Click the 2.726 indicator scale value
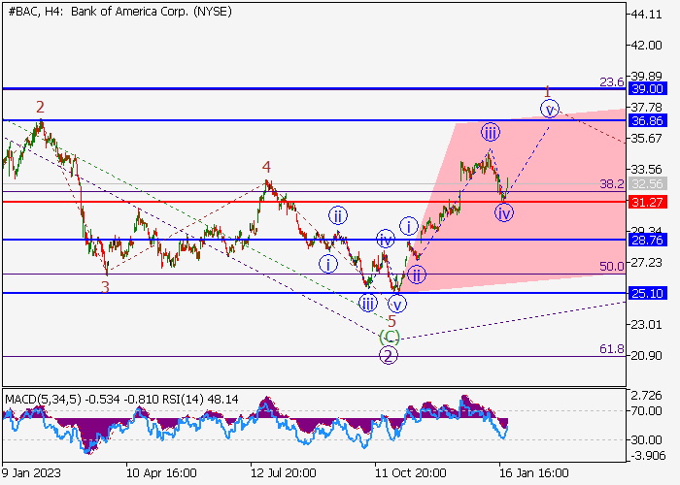Screen dimensions: 680x485 pyautogui.click(x=646, y=396)
